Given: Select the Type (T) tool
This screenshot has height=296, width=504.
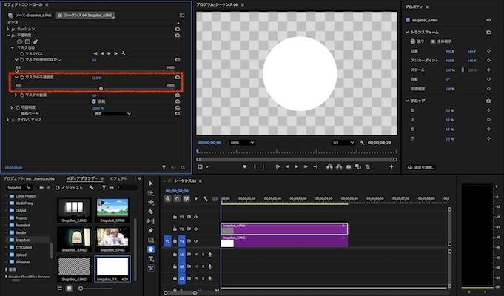Looking at the screenshot, I should (x=151, y=259).
